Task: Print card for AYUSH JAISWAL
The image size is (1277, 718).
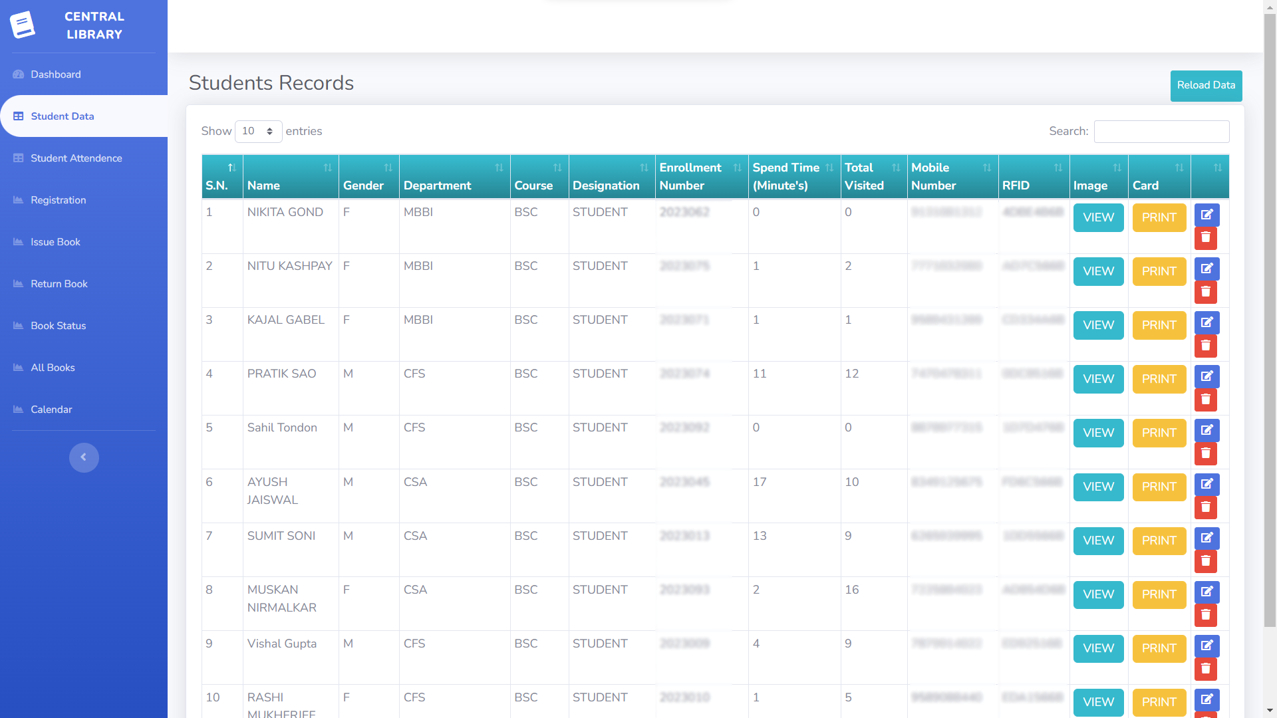Action: [x=1159, y=487]
